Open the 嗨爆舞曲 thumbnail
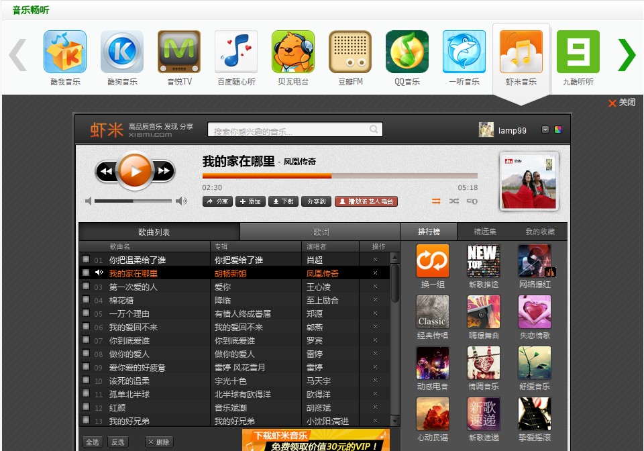The image size is (644, 451). pos(484,312)
